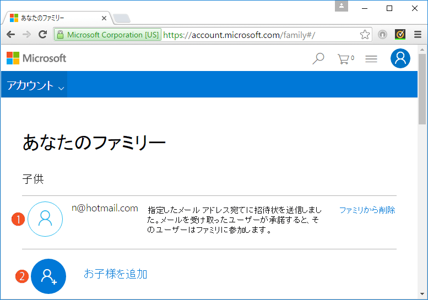This screenshot has width=428, height=300.
Task: Click the 子供 section heading
Action: [33, 179]
